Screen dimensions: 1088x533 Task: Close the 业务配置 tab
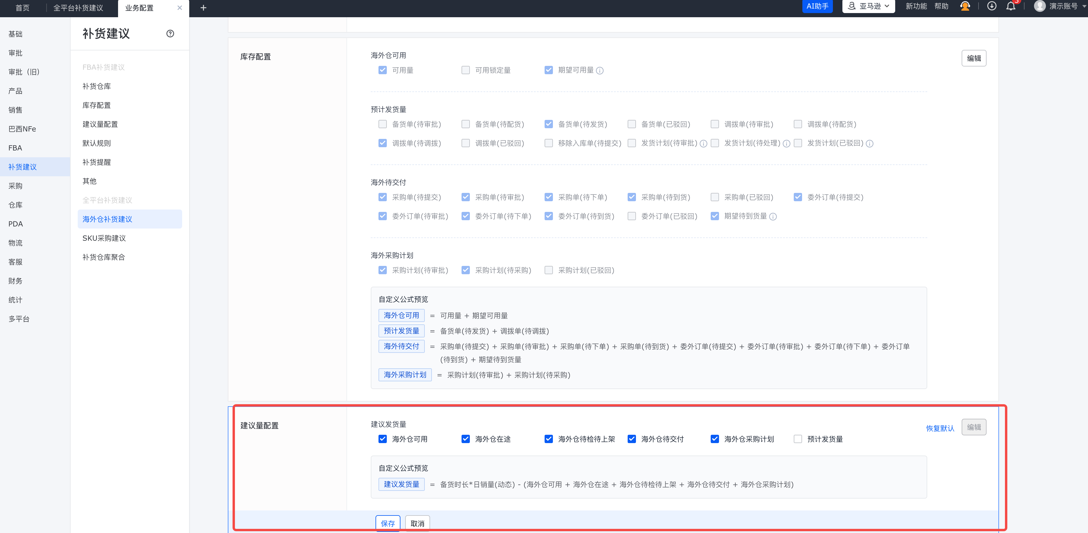coord(179,8)
